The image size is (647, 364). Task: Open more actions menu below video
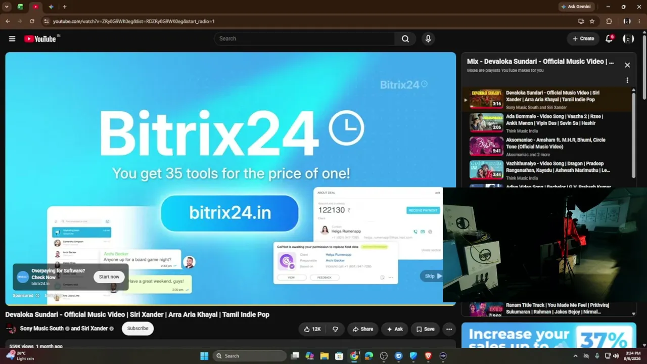click(x=449, y=329)
